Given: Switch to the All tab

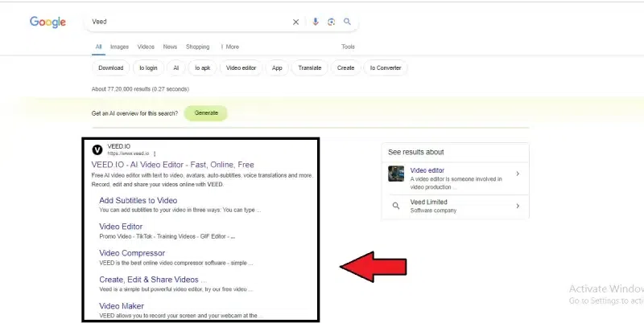Looking at the screenshot, I should [x=98, y=47].
